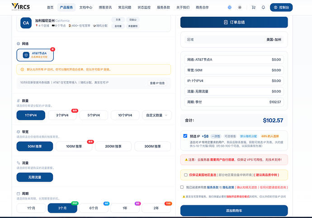Open the 自定义数量 dropdown

pos(157,116)
